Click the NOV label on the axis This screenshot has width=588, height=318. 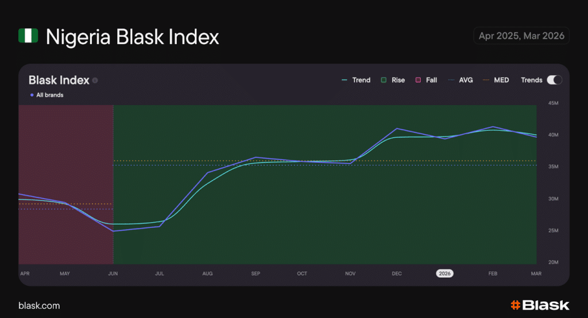pyautogui.click(x=350, y=273)
